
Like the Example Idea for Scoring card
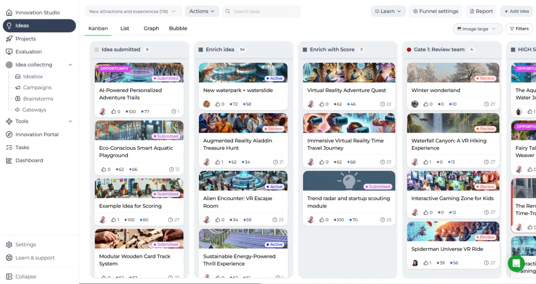pyautogui.click(x=114, y=220)
